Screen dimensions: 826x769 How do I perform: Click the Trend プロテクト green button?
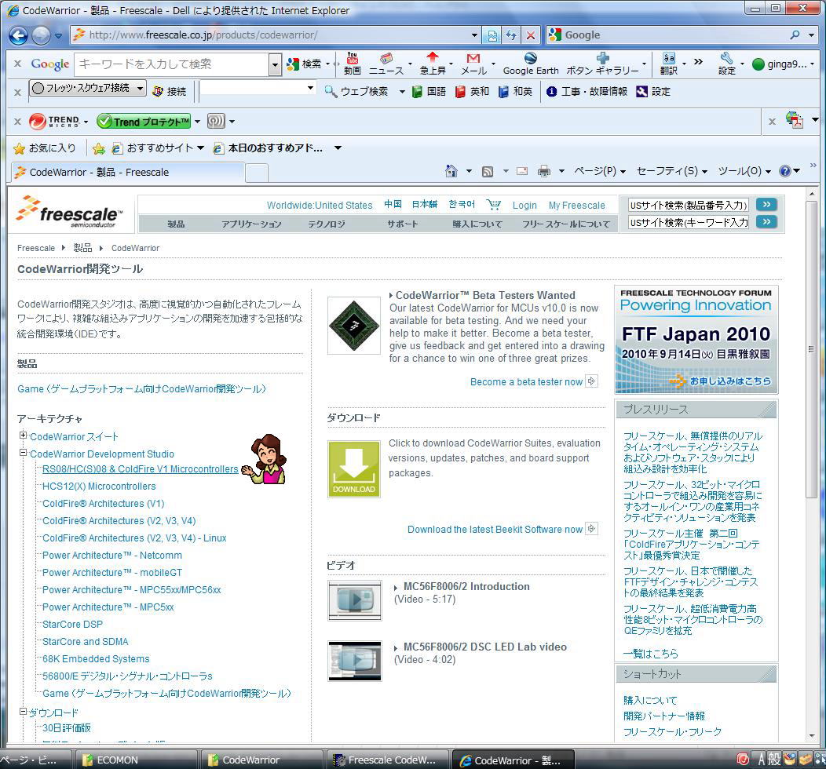pos(144,122)
